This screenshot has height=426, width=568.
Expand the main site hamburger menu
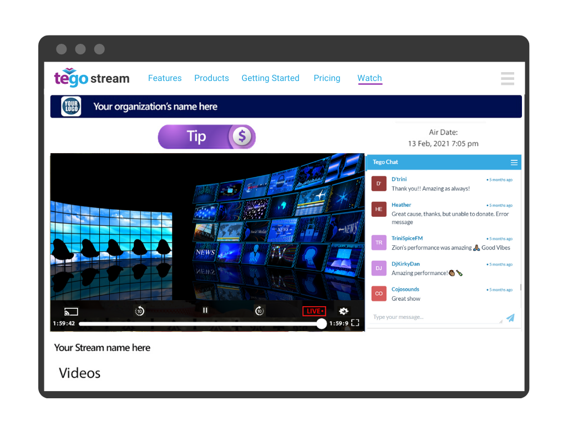coord(507,79)
